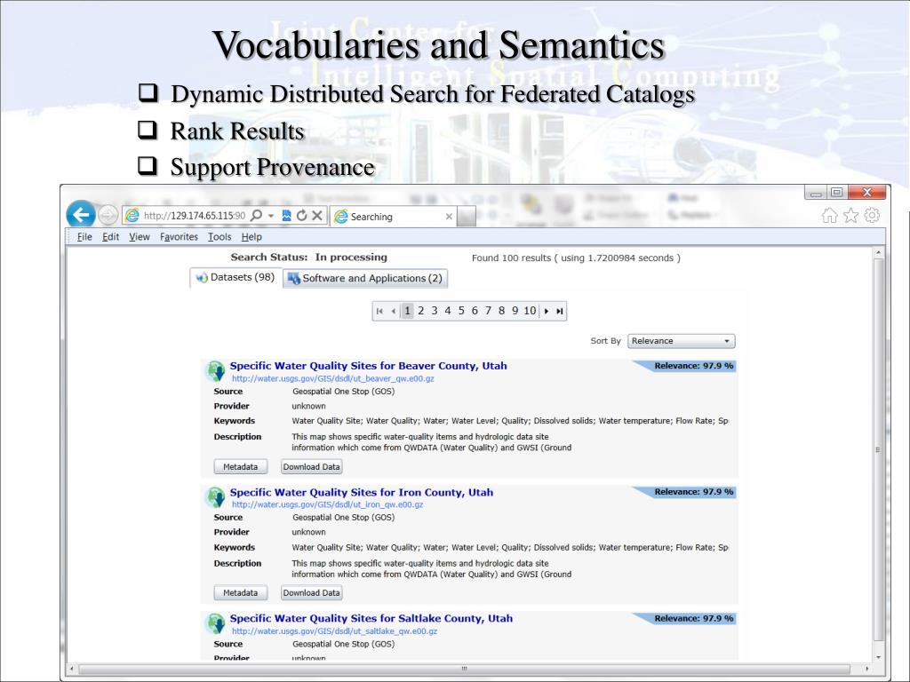
Task: Select results page 3
Action: tap(434, 311)
